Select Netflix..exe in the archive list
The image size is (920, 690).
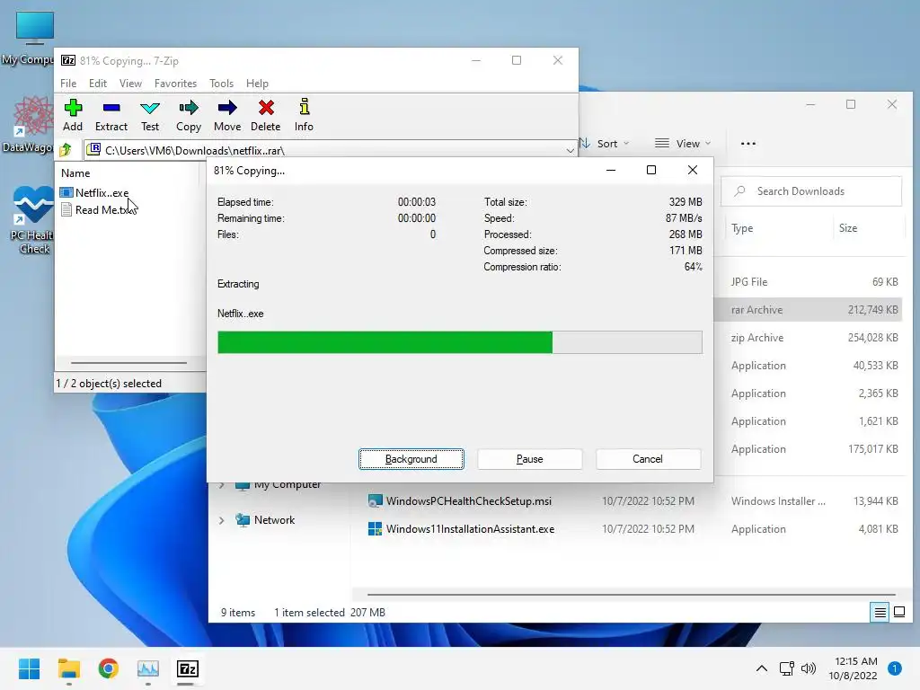pos(93,192)
